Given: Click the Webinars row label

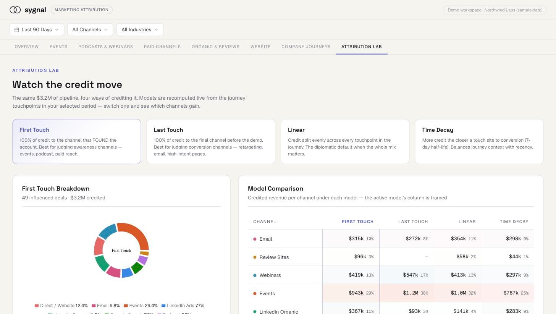Looking at the screenshot, I should pos(270,275).
